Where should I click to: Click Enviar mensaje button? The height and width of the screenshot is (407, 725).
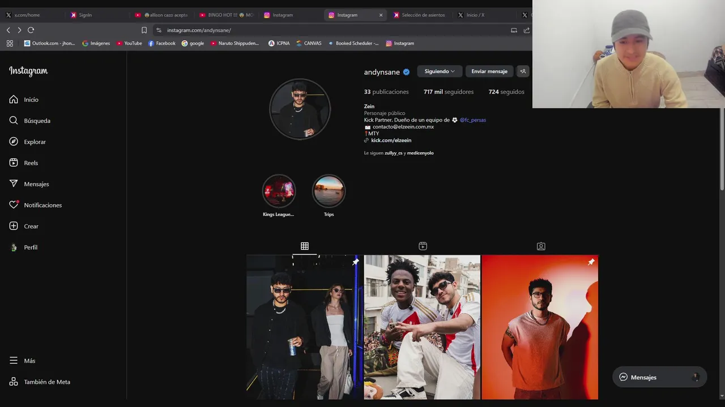[489, 71]
